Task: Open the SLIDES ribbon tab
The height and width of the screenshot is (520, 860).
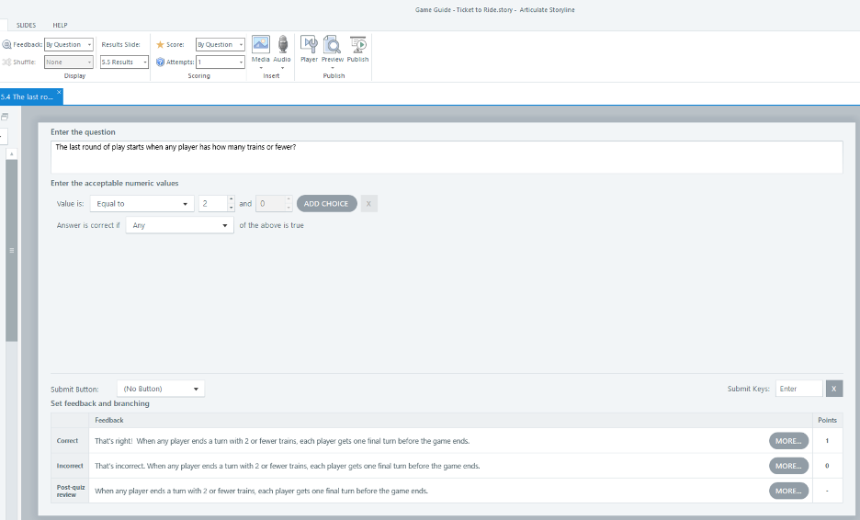Action: pos(26,25)
